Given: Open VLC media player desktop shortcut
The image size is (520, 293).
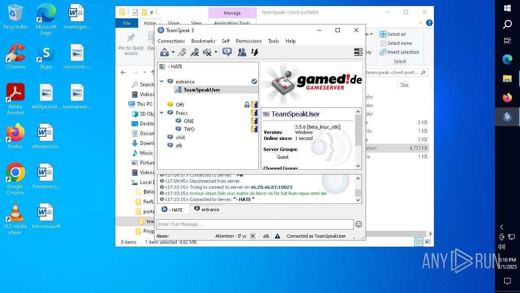Looking at the screenshot, I should [x=15, y=219].
